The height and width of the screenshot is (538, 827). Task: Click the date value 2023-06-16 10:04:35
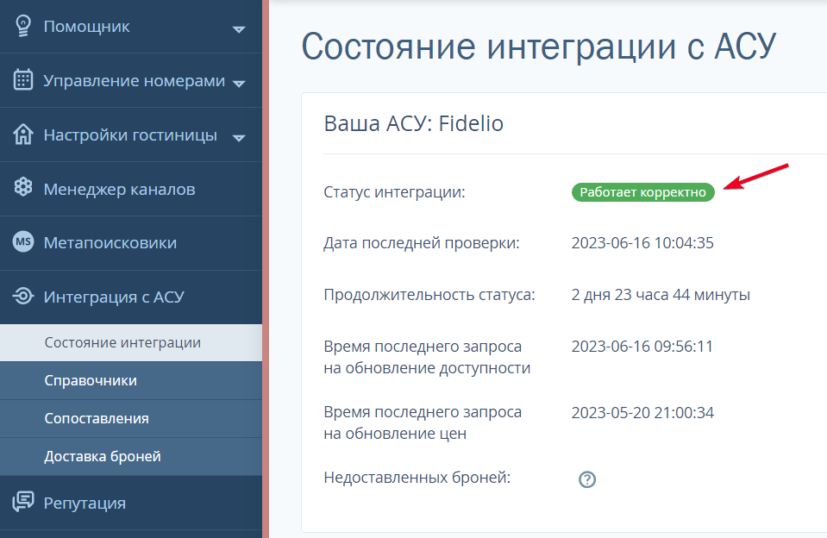(x=642, y=243)
